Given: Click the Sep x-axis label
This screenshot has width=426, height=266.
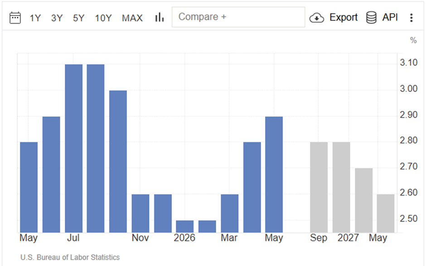Looking at the screenshot, I should [319, 238].
